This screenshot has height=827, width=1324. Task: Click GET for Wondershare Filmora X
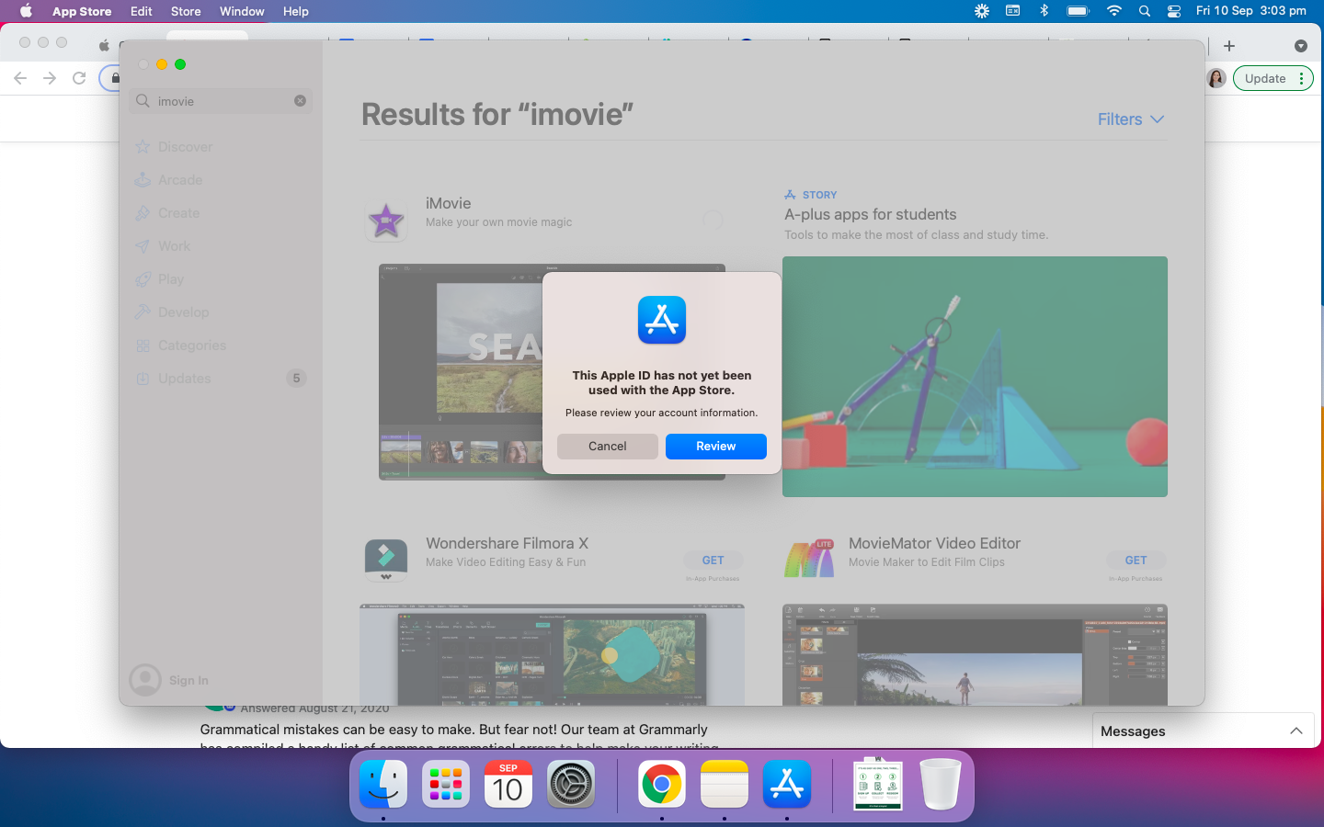pos(713,561)
